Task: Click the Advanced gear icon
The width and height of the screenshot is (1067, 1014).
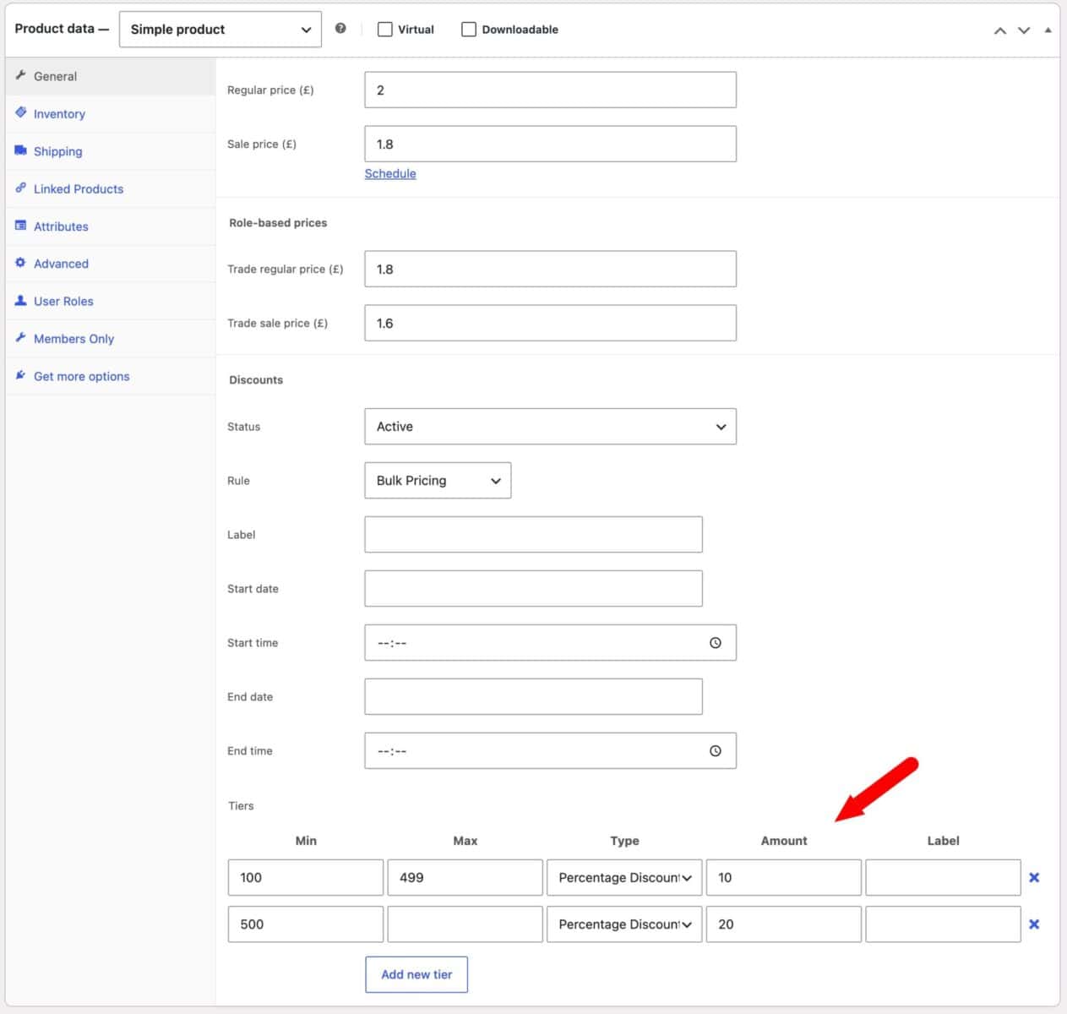Action: (21, 263)
